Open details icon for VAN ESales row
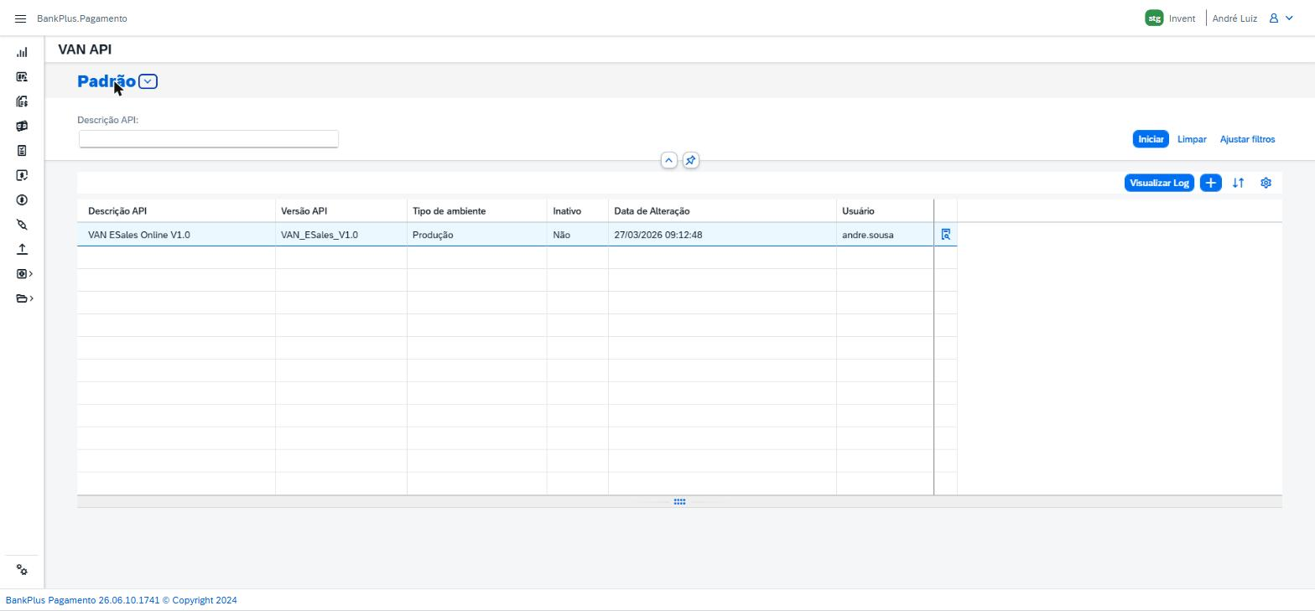This screenshot has width=1315, height=611. point(946,235)
